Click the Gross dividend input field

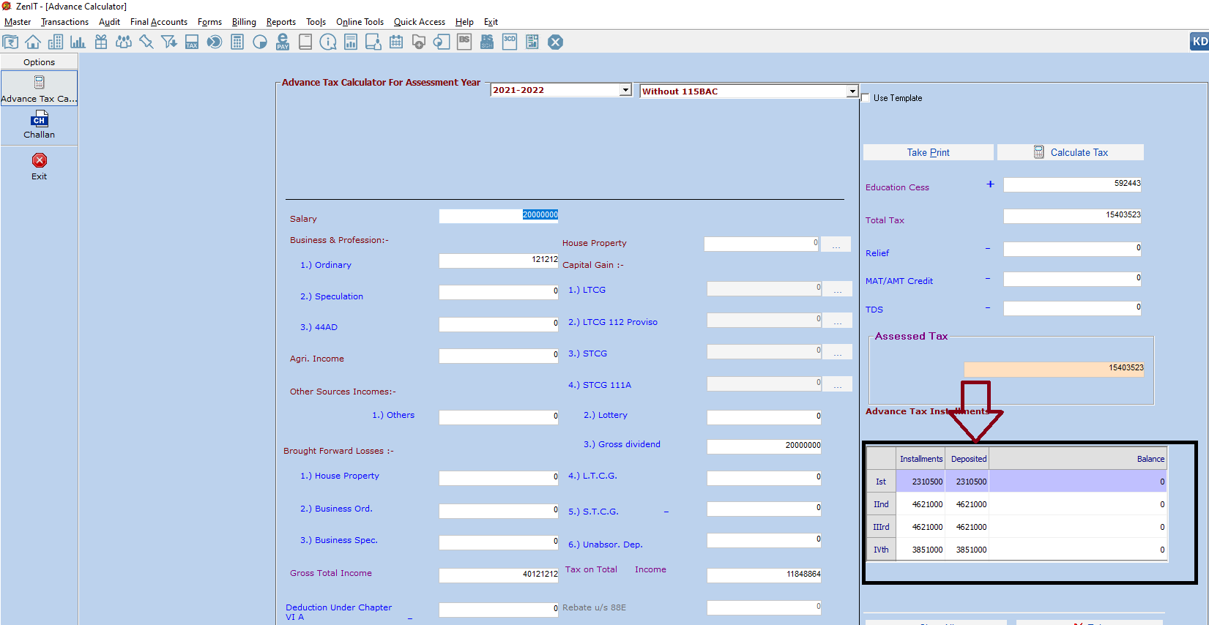pyautogui.click(x=764, y=446)
